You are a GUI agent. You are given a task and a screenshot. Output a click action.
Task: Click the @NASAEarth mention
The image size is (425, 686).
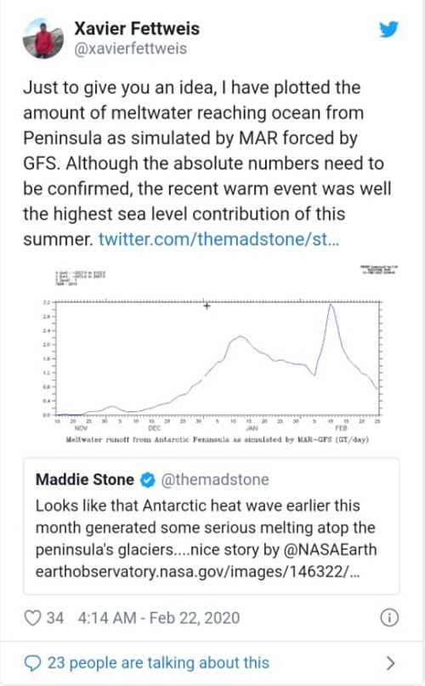tap(330, 550)
